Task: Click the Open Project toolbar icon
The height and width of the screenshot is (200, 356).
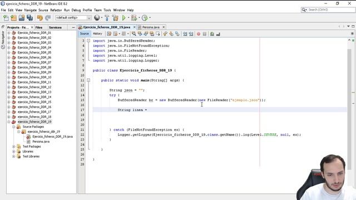Action: point(22,18)
